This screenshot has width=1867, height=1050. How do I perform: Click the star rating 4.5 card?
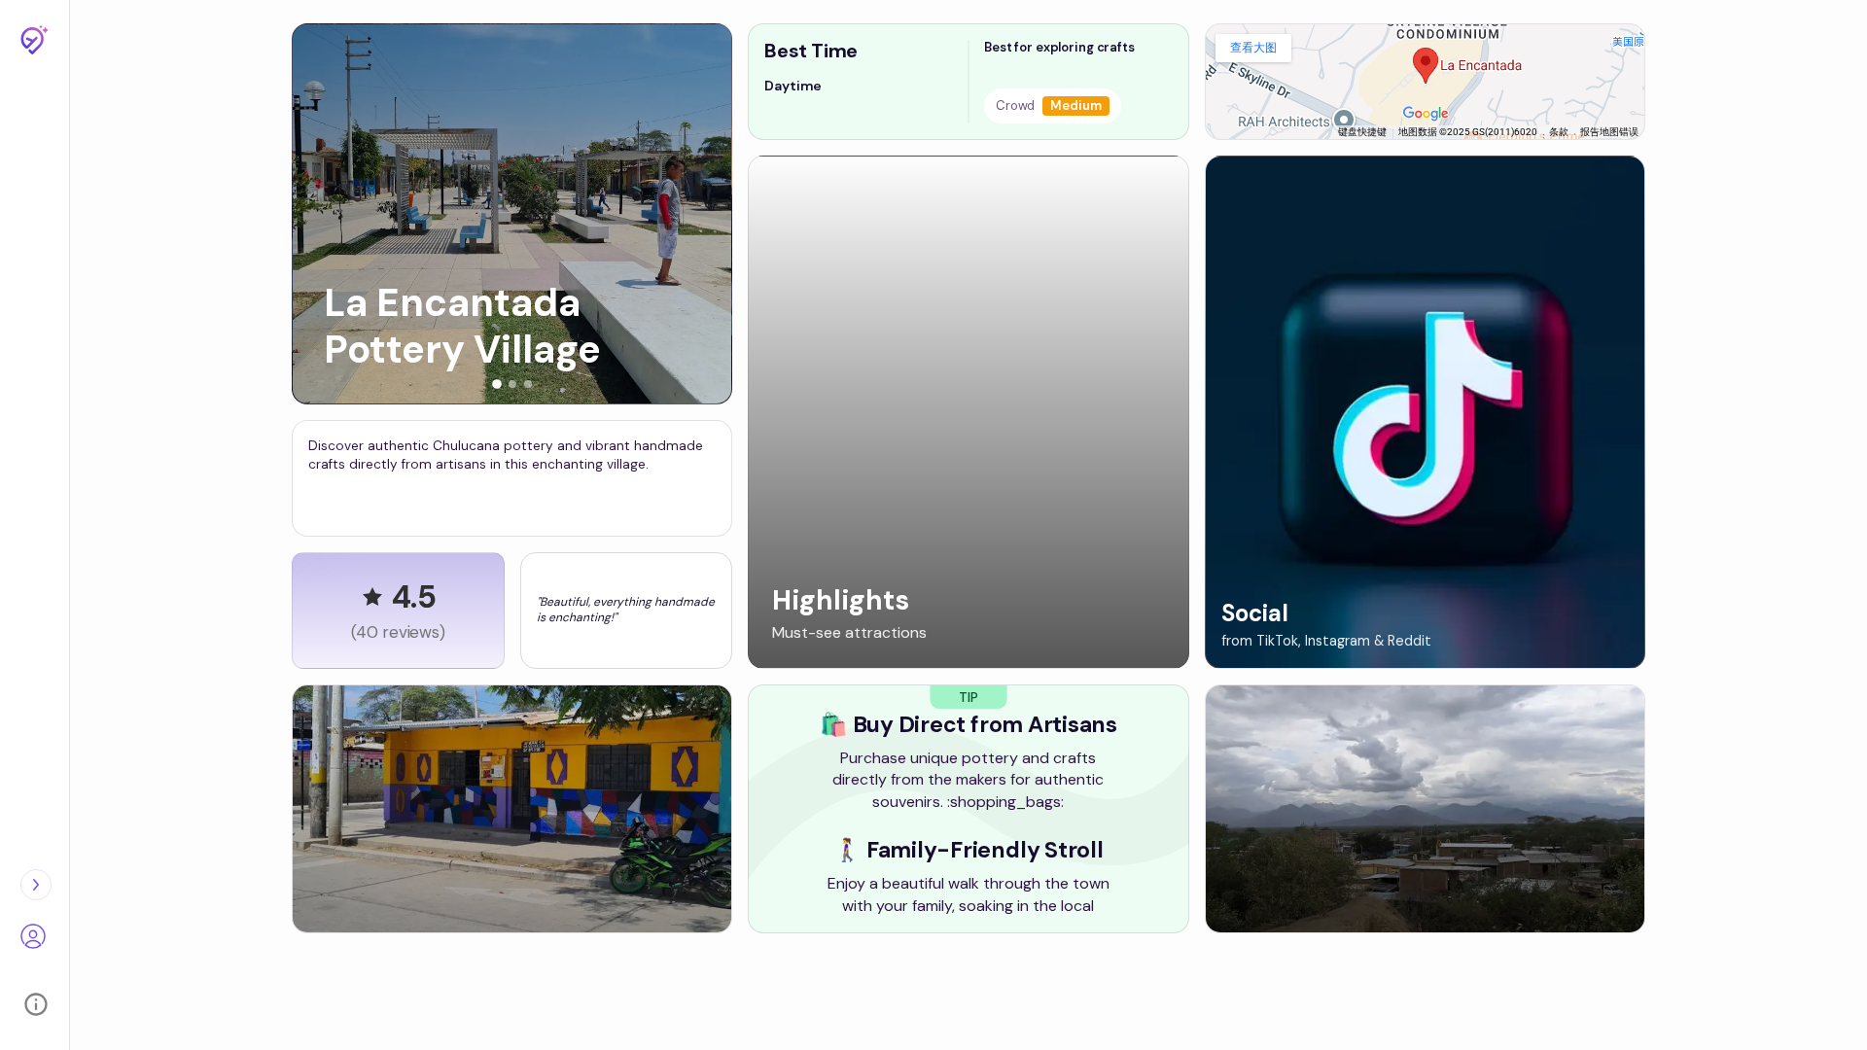coord(398,611)
